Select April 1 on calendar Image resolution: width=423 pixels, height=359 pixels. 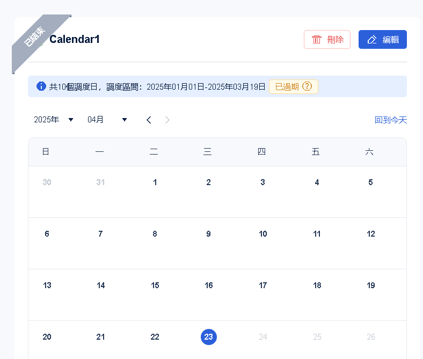pyautogui.click(x=155, y=182)
